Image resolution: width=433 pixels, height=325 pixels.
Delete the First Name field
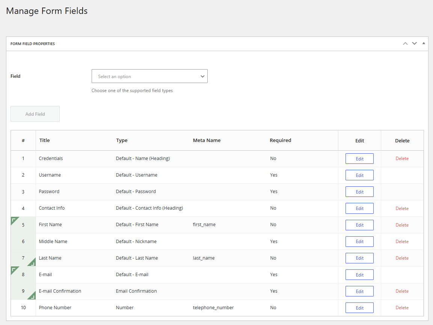[x=402, y=225]
